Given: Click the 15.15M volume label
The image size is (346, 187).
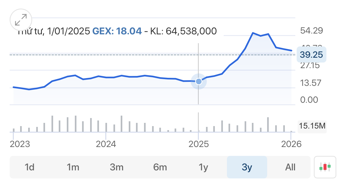Looking at the screenshot, I should pyautogui.click(x=312, y=126).
